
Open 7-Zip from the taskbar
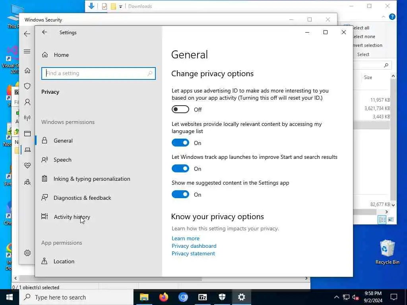[x=202, y=297]
